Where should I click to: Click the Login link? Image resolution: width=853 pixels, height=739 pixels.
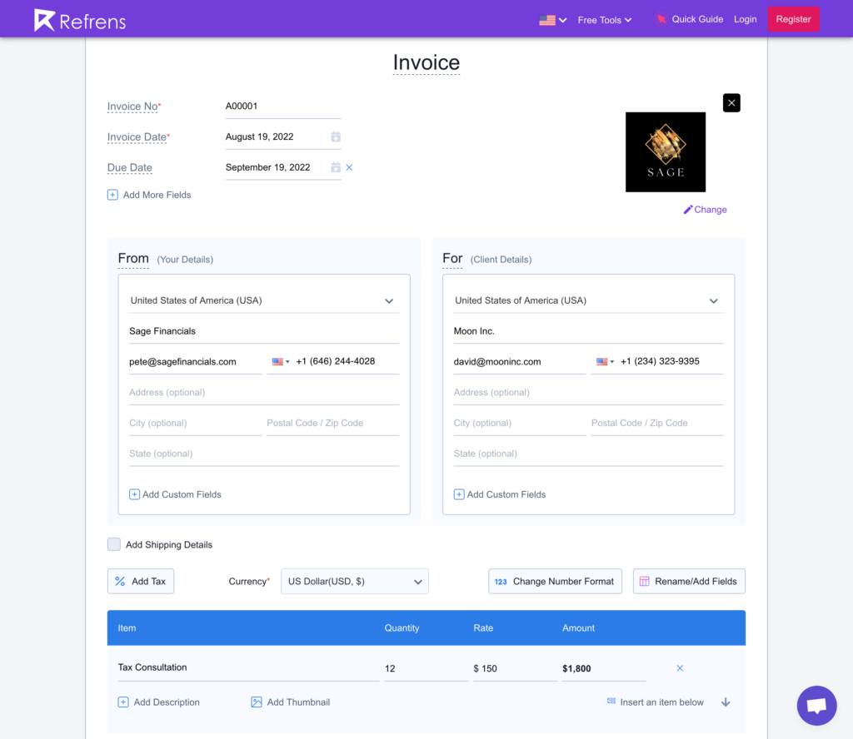click(745, 18)
